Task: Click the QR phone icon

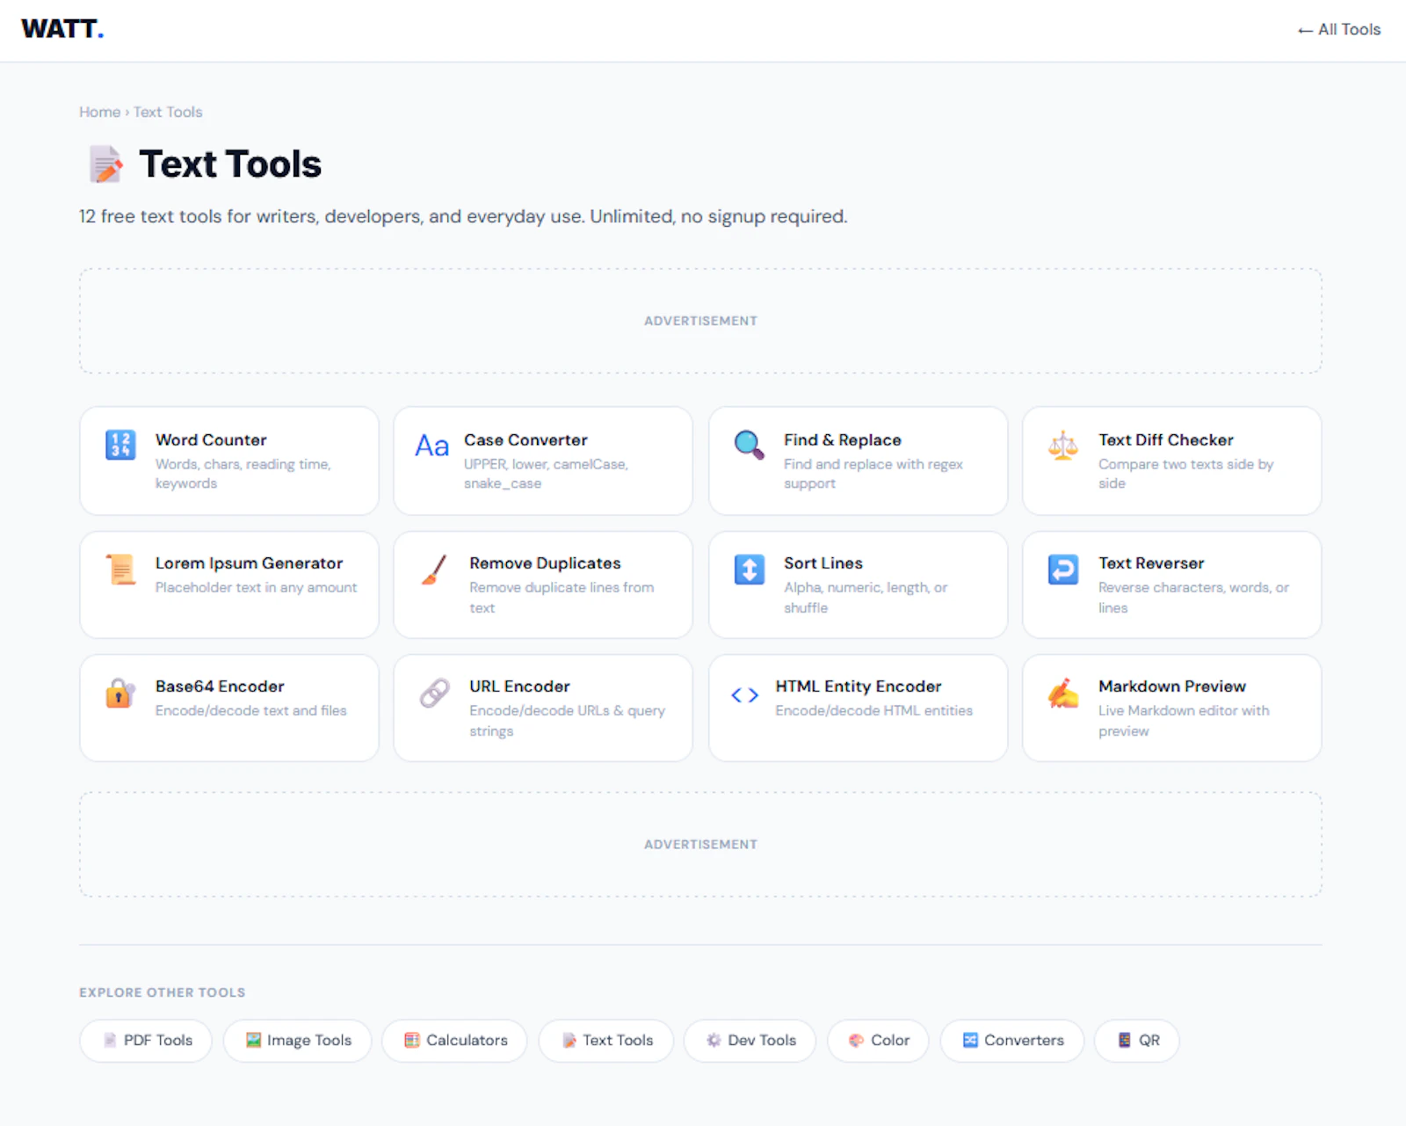Action: click(x=1125, y=1041)
